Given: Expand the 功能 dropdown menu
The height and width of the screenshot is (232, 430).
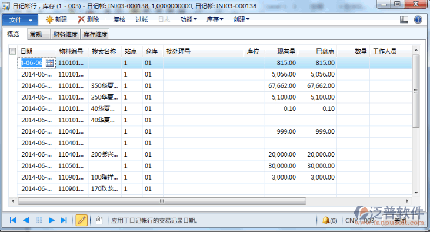Looking at the screenshot, I should coord(188,19).
